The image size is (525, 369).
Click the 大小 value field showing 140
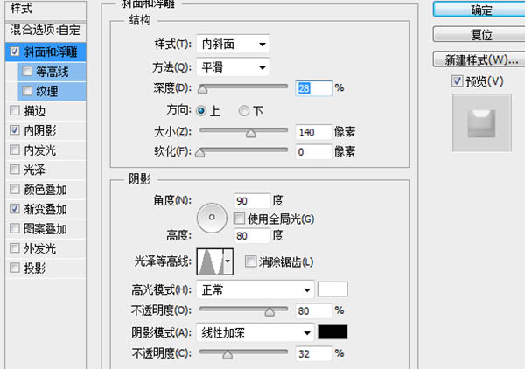(x=314, y=132)
